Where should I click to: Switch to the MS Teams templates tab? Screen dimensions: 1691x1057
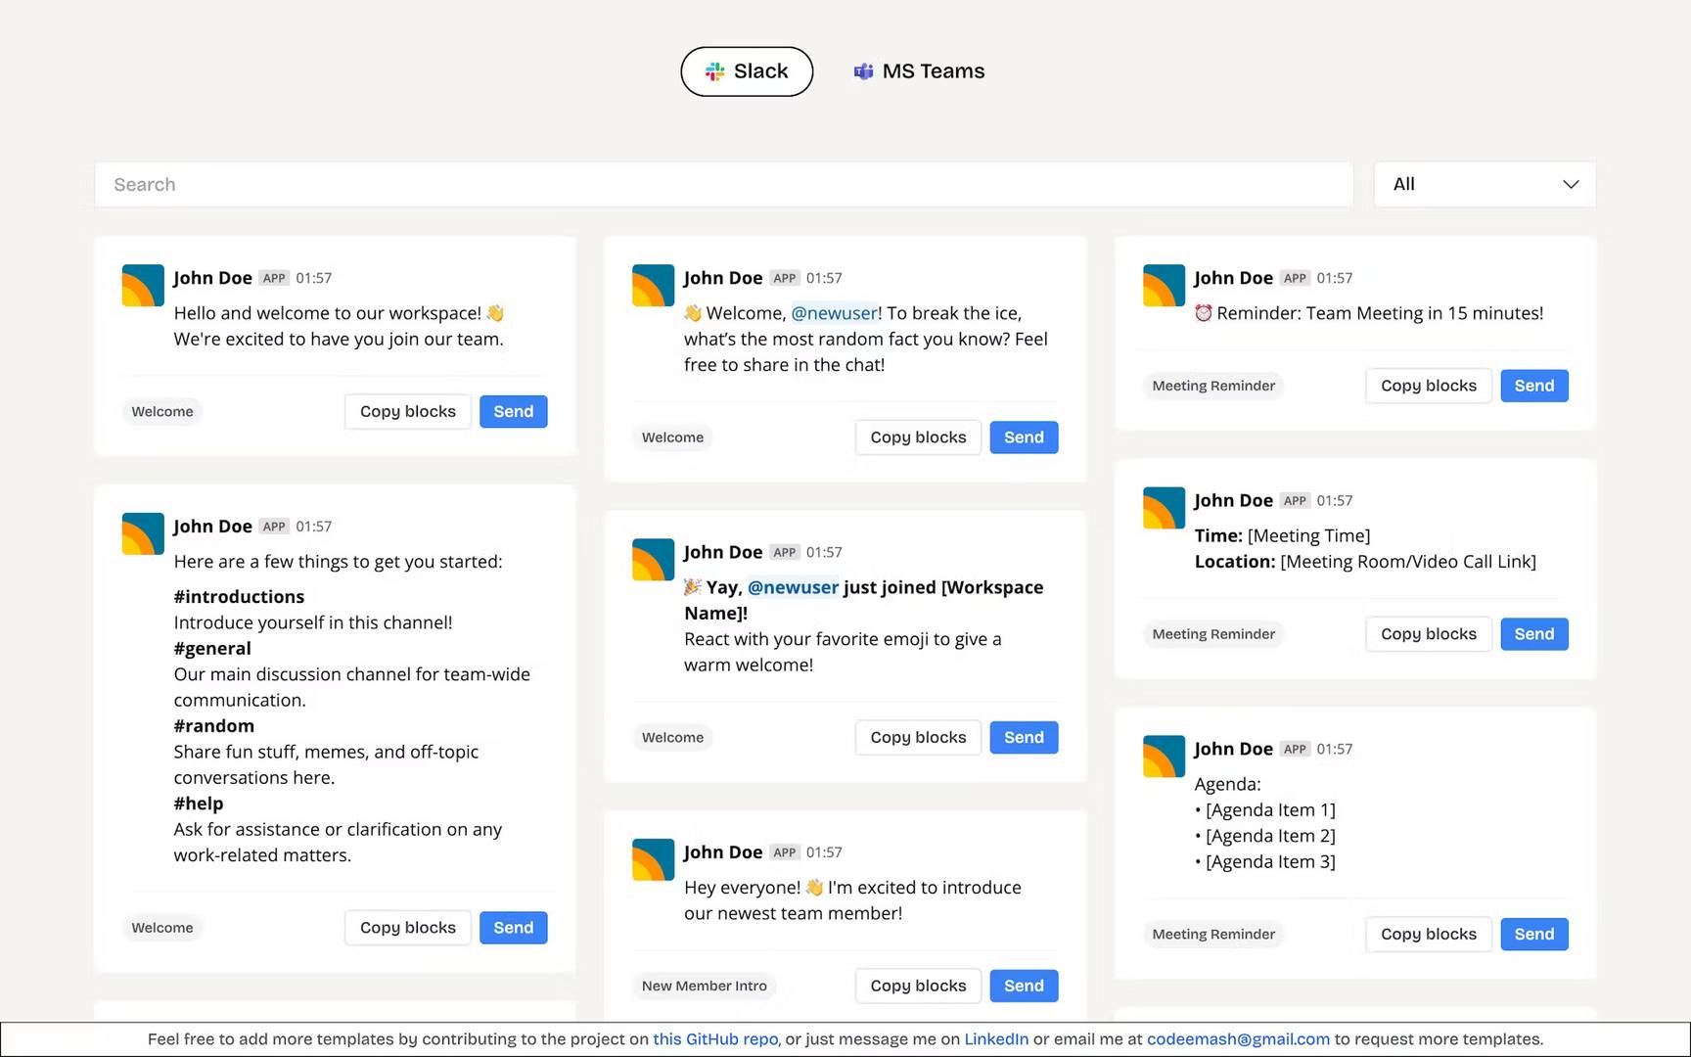coord(919,71)
